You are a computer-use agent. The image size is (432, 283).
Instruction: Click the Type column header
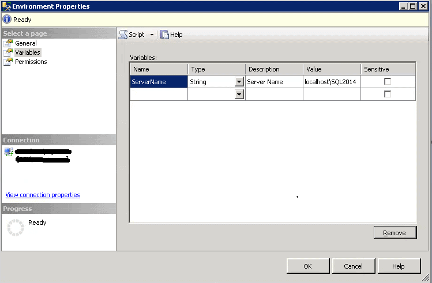[x=216, y=69]
